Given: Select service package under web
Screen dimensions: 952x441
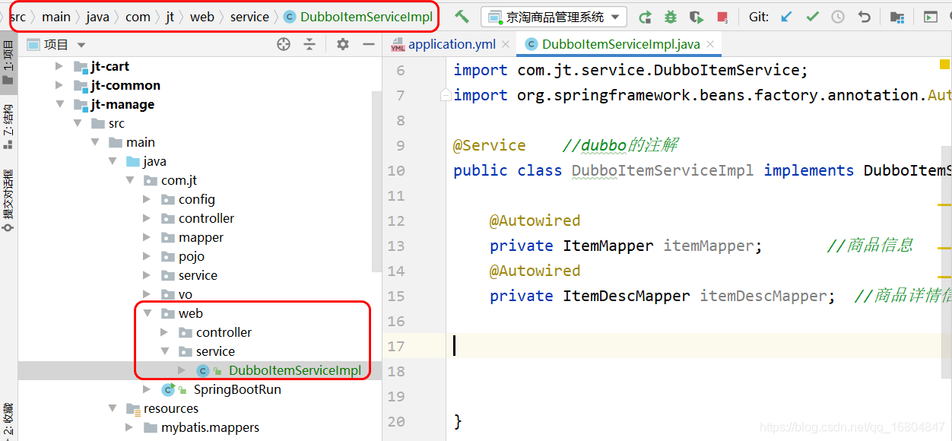Looking at the screenshot, I should point(215,351).
